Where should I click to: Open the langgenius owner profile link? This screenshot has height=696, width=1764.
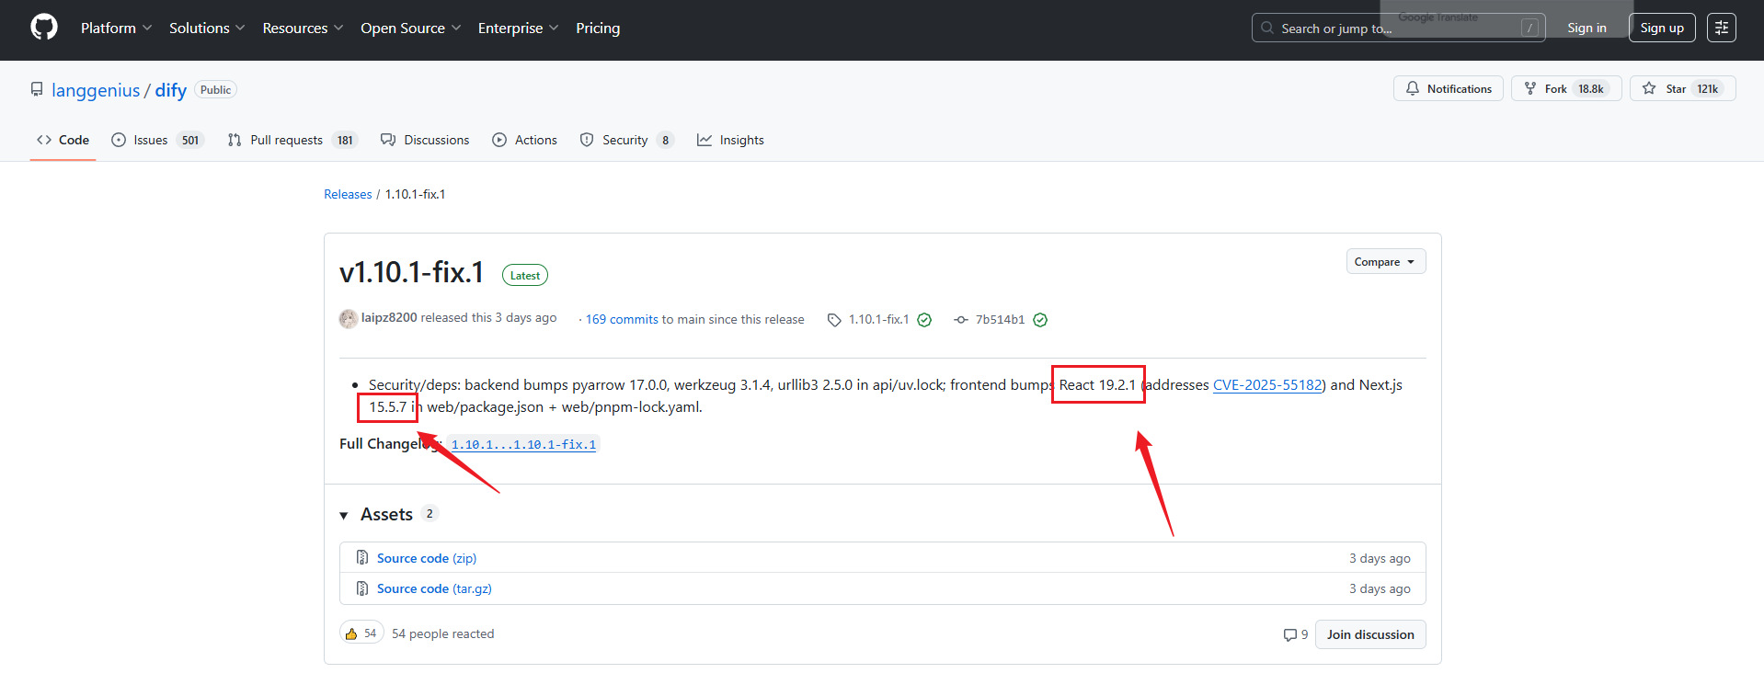(96, 90)
